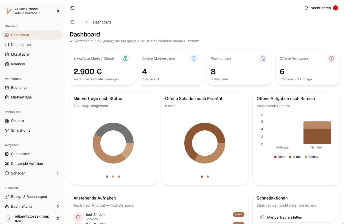Viewport: 344px width, 224px height.
Task: Click alert icon on Offene Aufgaben card
Action: (x=331, y=58)
